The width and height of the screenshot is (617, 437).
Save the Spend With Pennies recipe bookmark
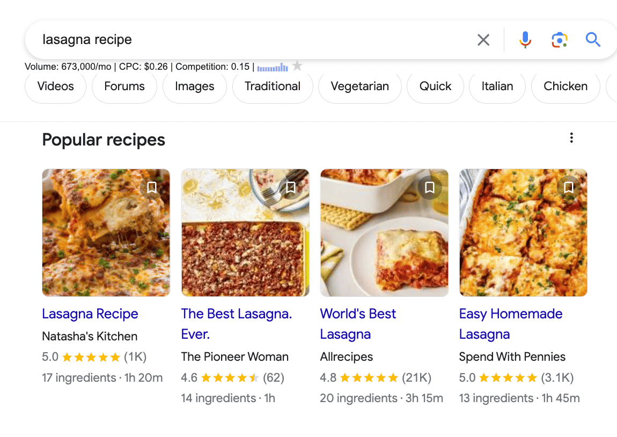[x=569, y=187]
